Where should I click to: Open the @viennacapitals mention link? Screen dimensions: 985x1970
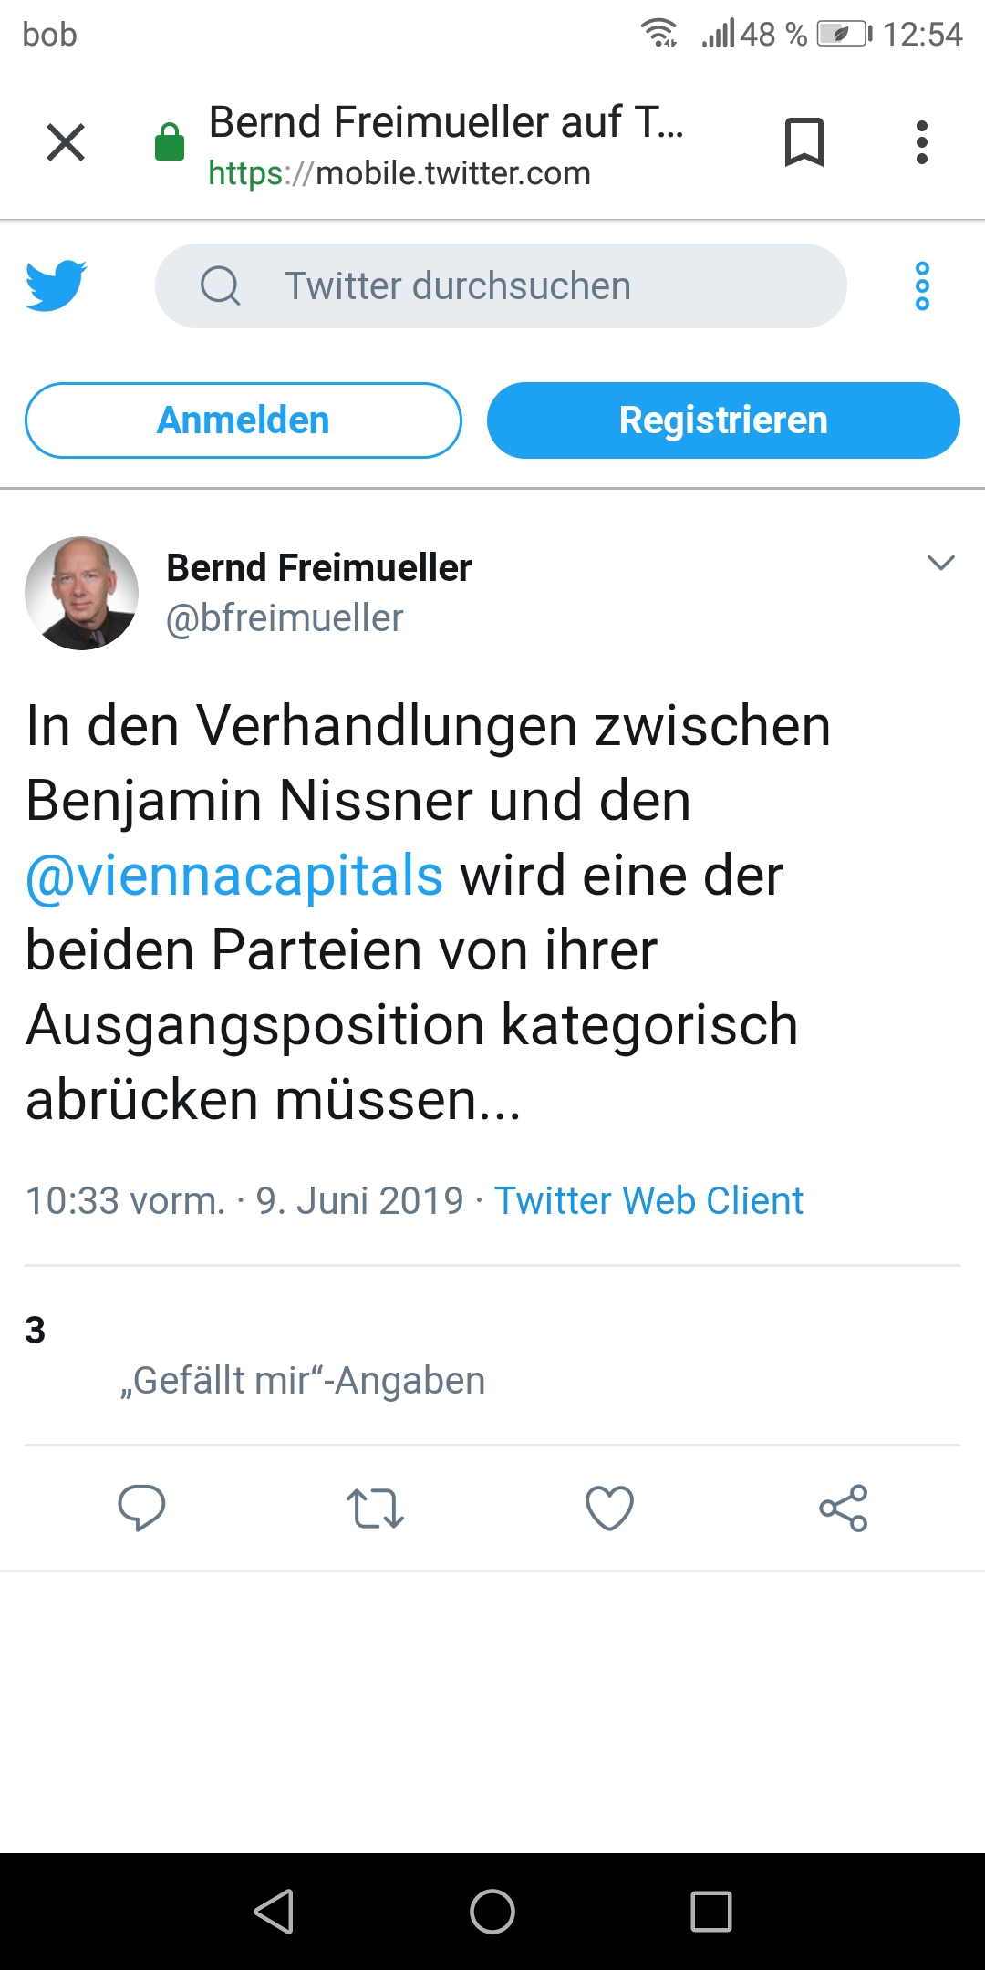click(x=234, y=876)
